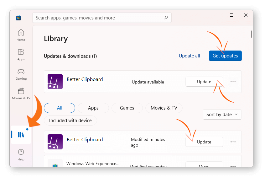Select the Movies & TV filter pill
This screenshot has width=270, height=183.
point(164,108)
